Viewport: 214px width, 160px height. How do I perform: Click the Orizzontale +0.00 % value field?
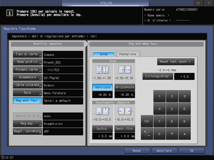click(x=125, y=95)
